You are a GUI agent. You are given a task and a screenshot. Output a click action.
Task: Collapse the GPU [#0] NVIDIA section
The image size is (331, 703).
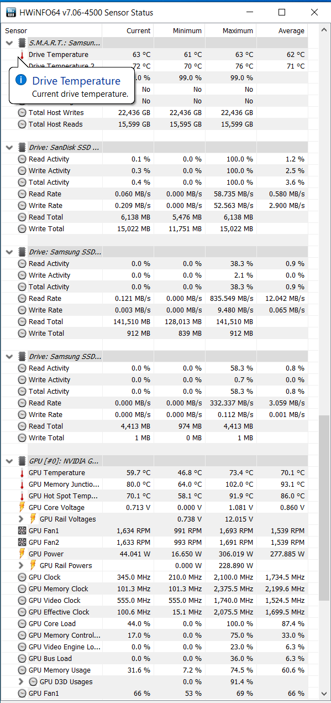tap(9, 461)
